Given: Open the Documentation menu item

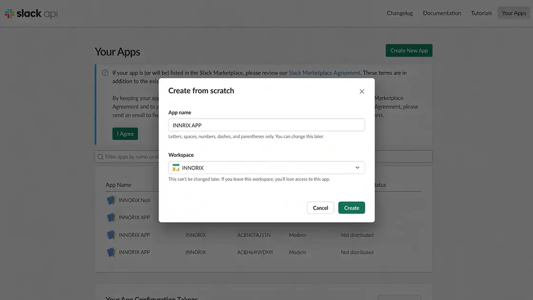Looking at the screenshot, I should [x=442, y=13].
